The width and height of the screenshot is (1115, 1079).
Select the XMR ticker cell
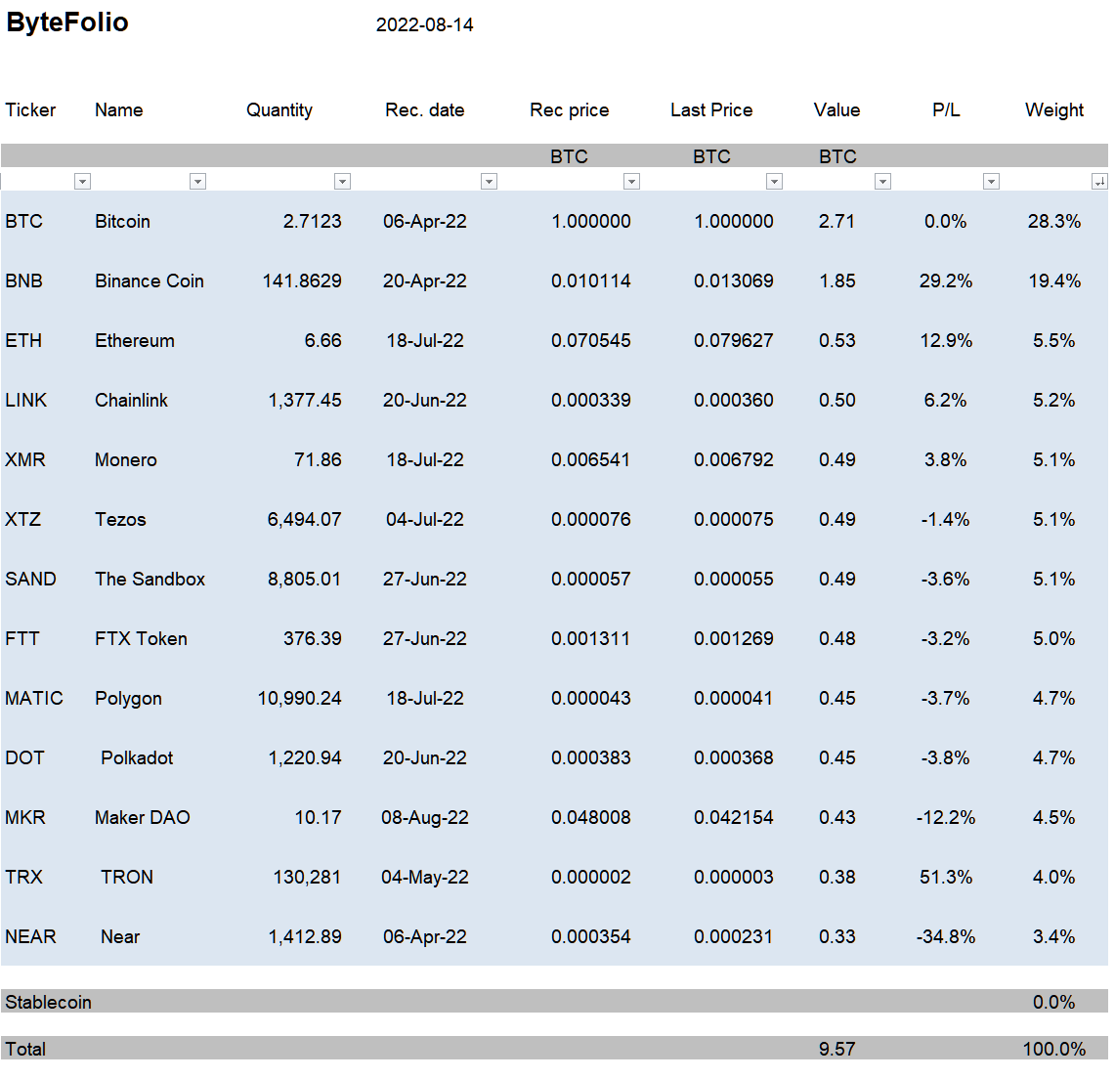pos(25,460)
